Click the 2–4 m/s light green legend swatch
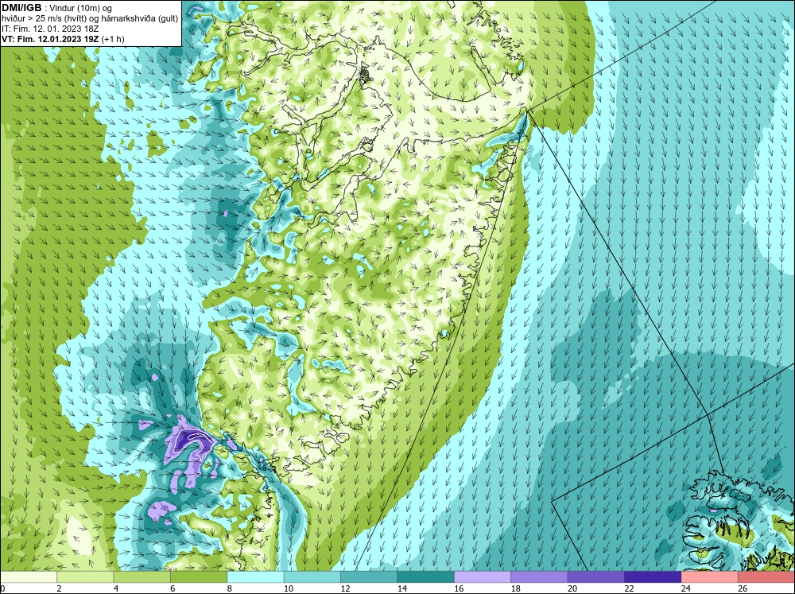Screen dimensions: 795x594 click(85, 577)
